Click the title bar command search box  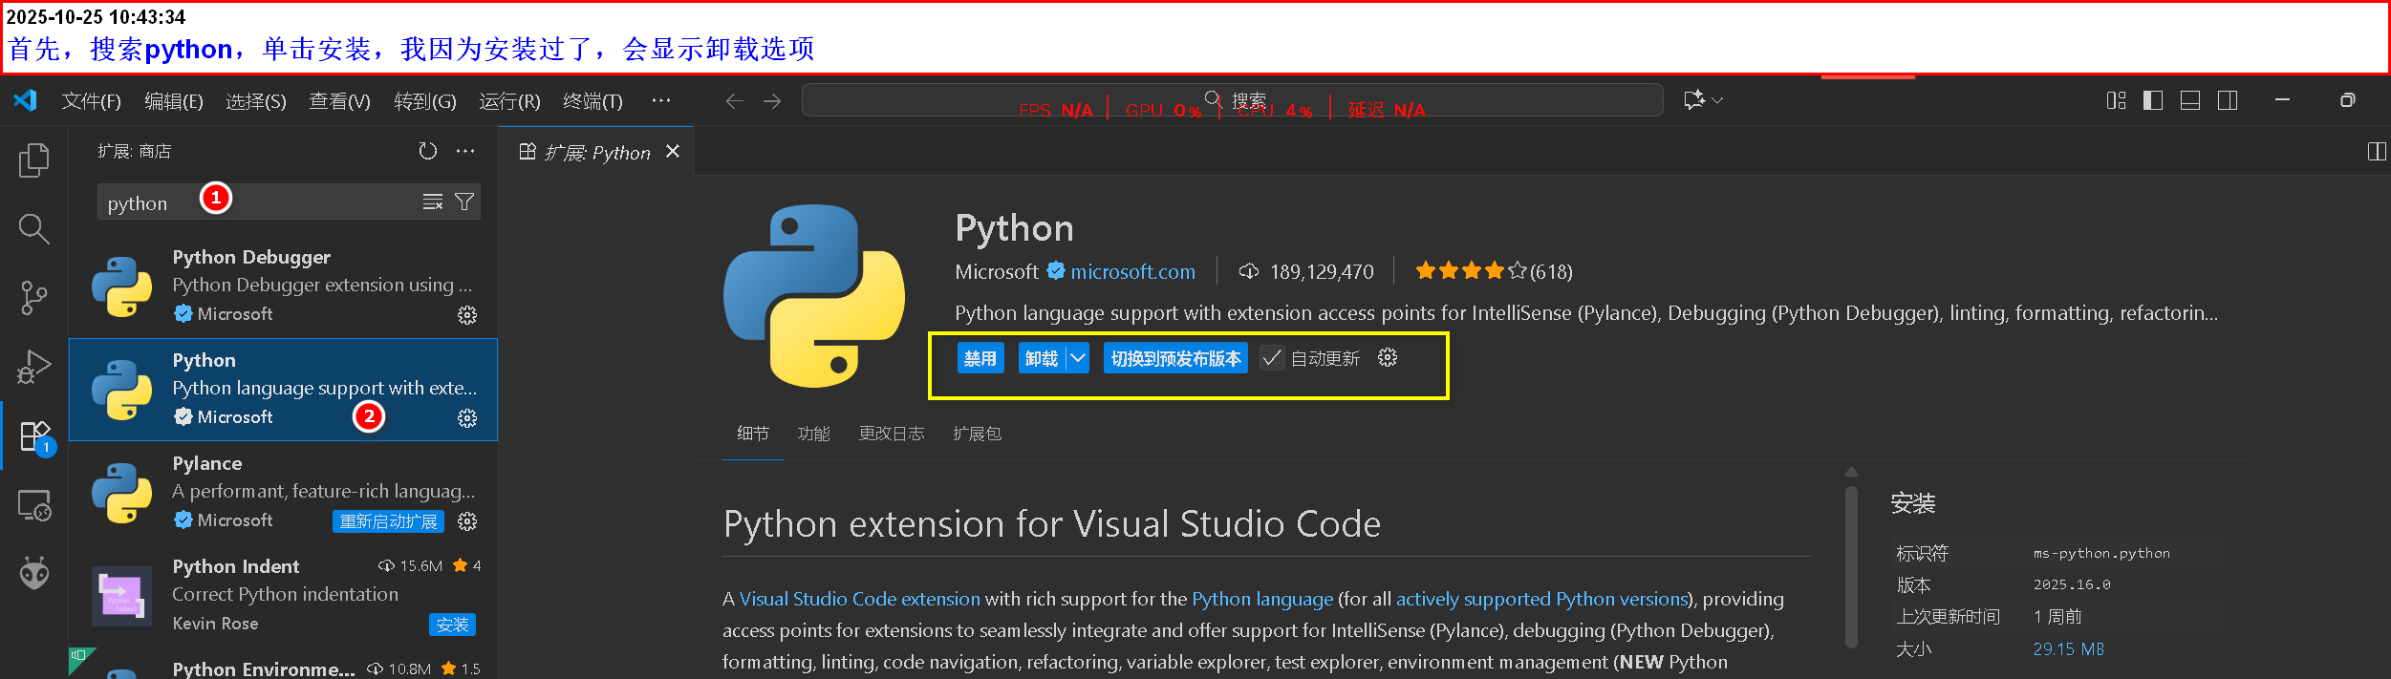[1233, 100]
